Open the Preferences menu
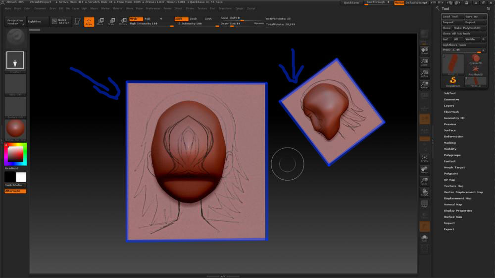495x278 pixels. [153, 8]
